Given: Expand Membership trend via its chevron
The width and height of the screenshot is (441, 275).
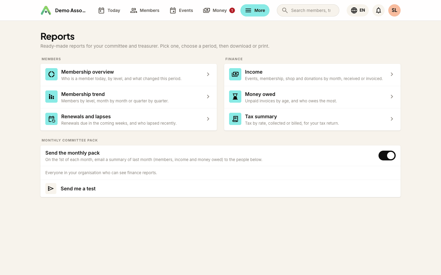Looking at the screenshot, I should [x=208, y=97].
